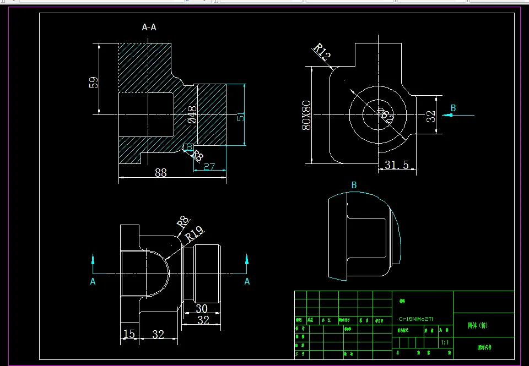The height and width of the screenshot is (366, 529).
Task: Select the 32 dimension beside the B arrow
Action: click(431, 116)
